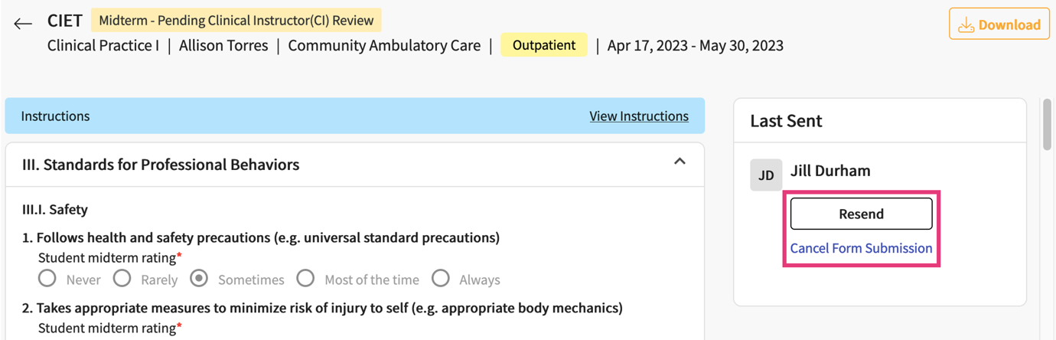Click the Outpatient badge

(x=543, y=45)
